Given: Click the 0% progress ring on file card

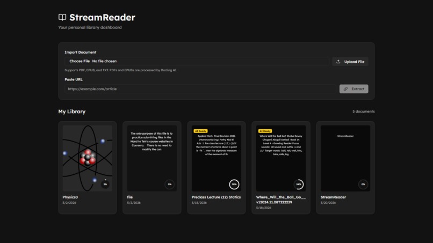Looking at the screenshot, I should coord(170,184).
